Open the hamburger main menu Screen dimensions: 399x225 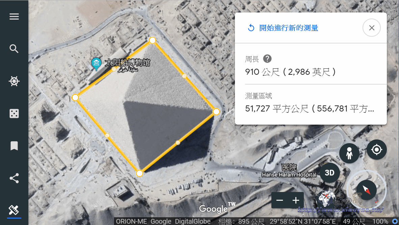click(14, 17)
